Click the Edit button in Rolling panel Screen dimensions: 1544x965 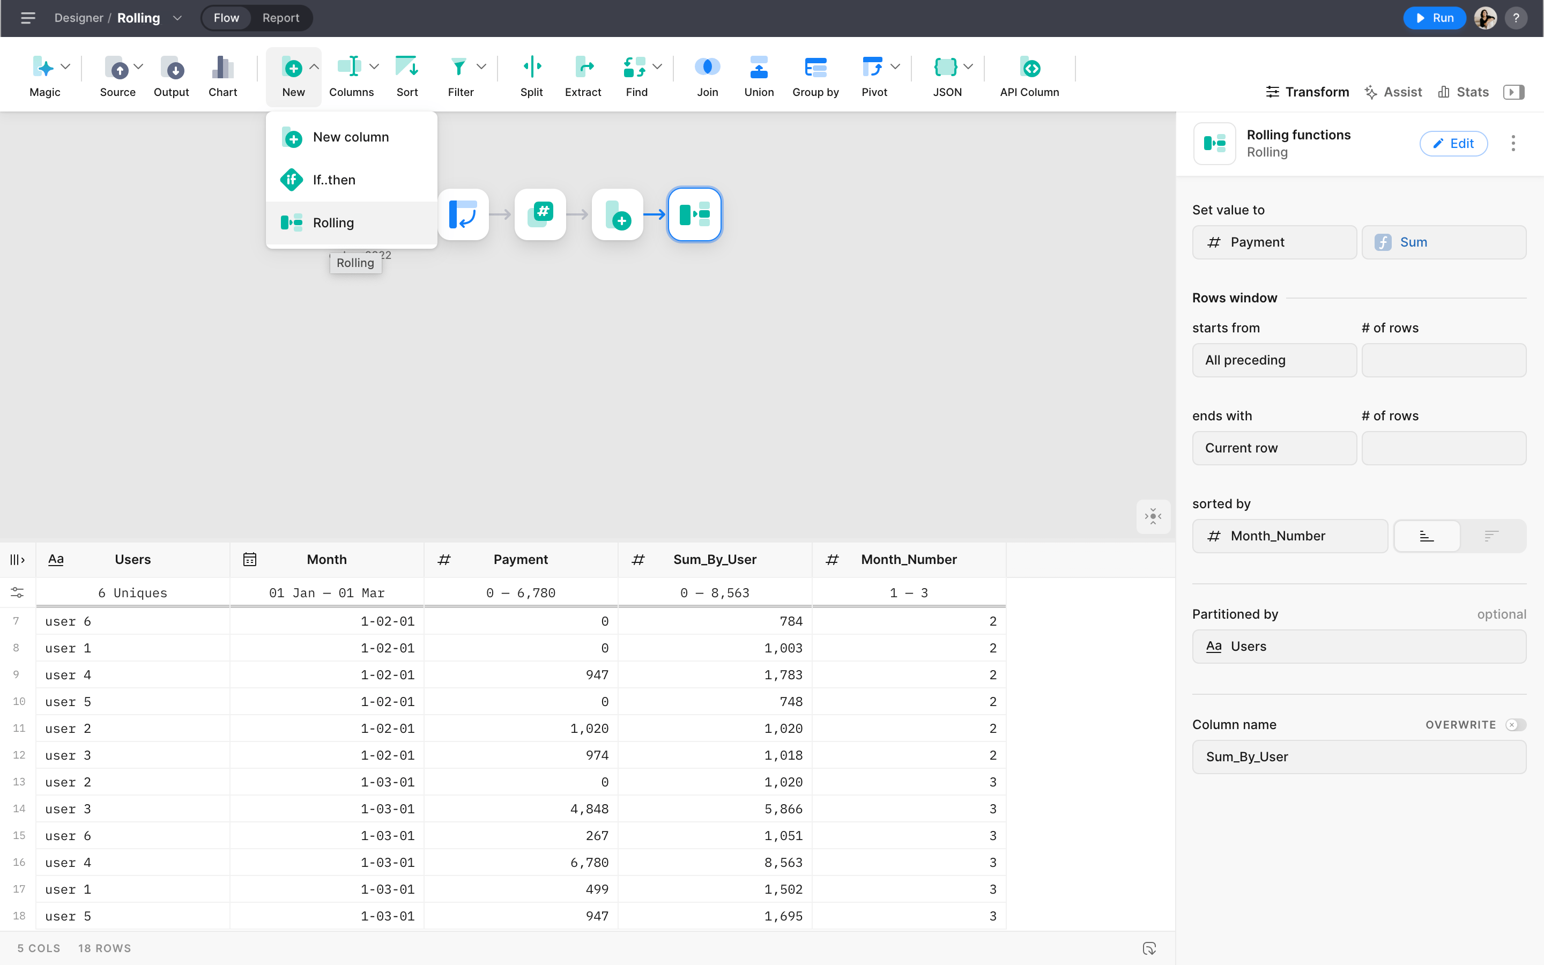[x=1453, y=144]
